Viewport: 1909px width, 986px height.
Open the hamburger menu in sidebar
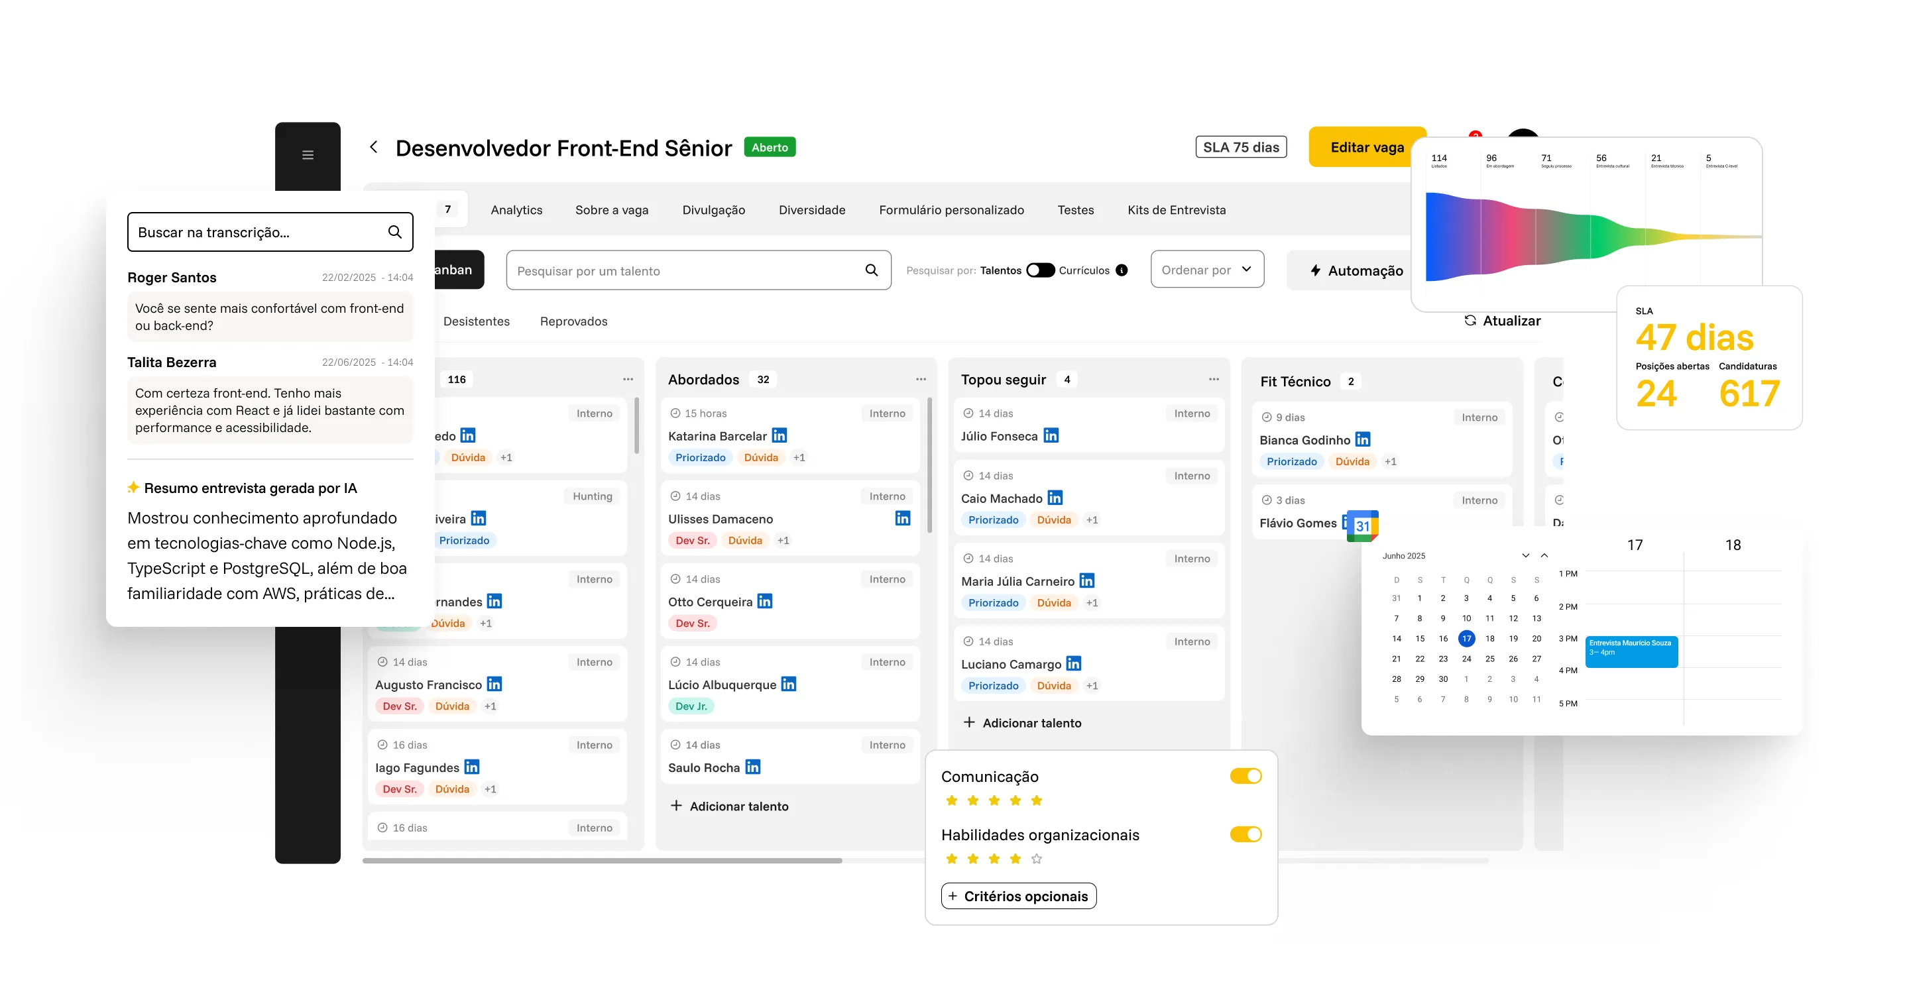308,155
